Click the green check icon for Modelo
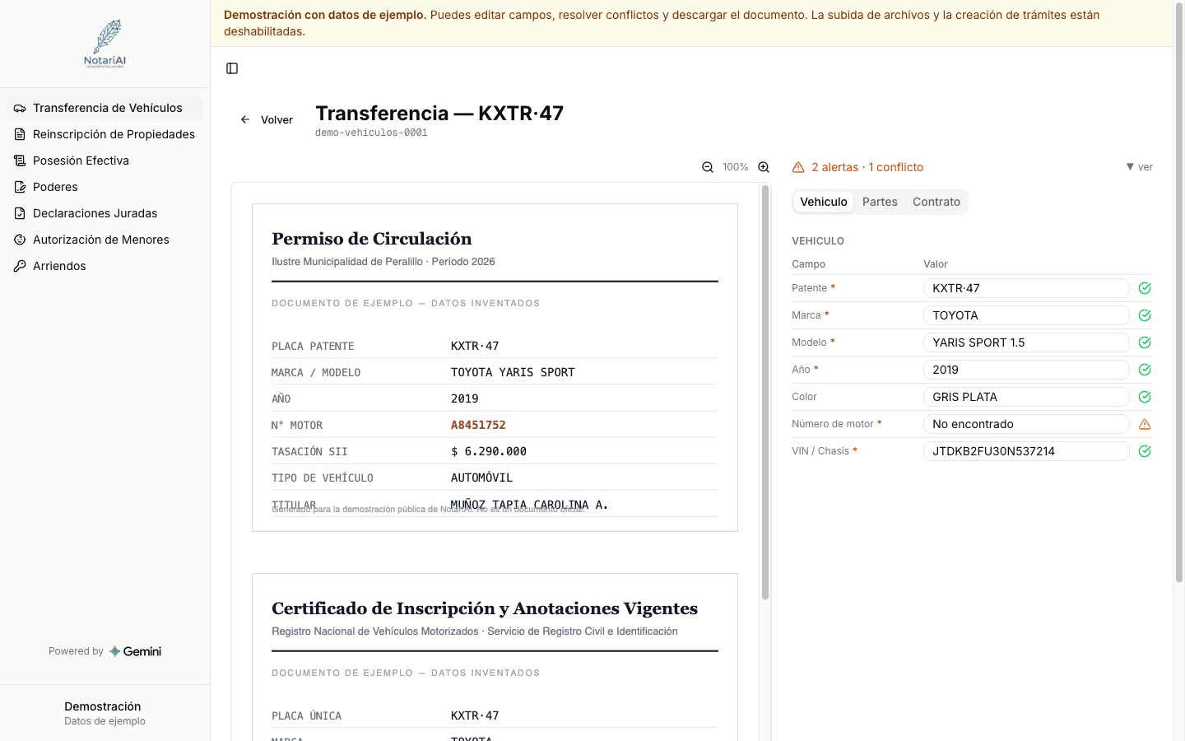1185x741 pixels. tap(1145, 343)
